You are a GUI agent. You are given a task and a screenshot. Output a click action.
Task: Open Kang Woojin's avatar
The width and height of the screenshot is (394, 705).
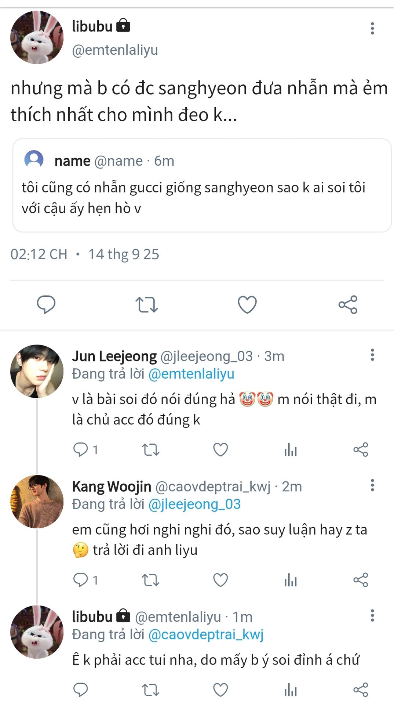(37, 502)
